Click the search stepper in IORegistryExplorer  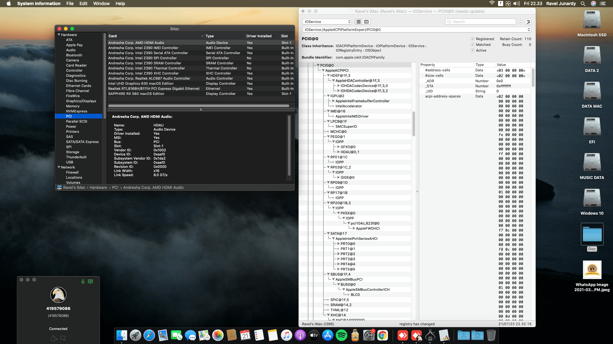click(520, 22)
